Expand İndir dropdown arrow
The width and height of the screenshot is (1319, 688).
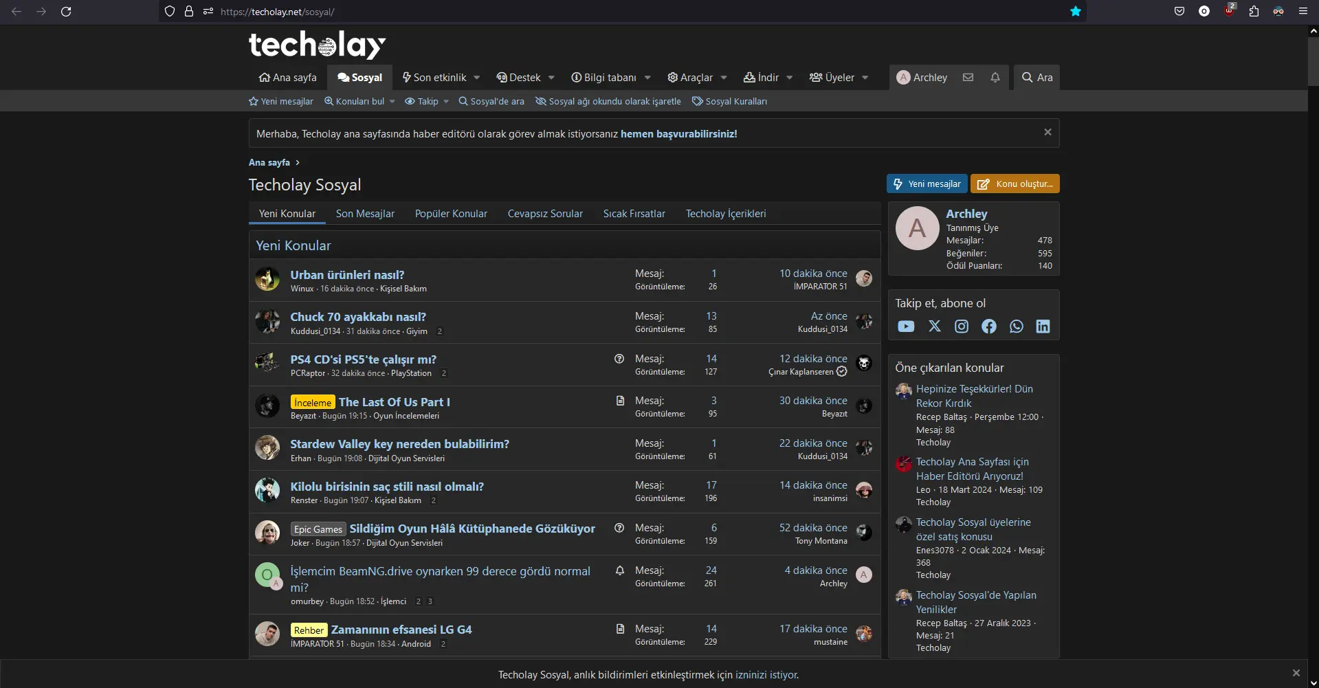[x=790, y=78]
